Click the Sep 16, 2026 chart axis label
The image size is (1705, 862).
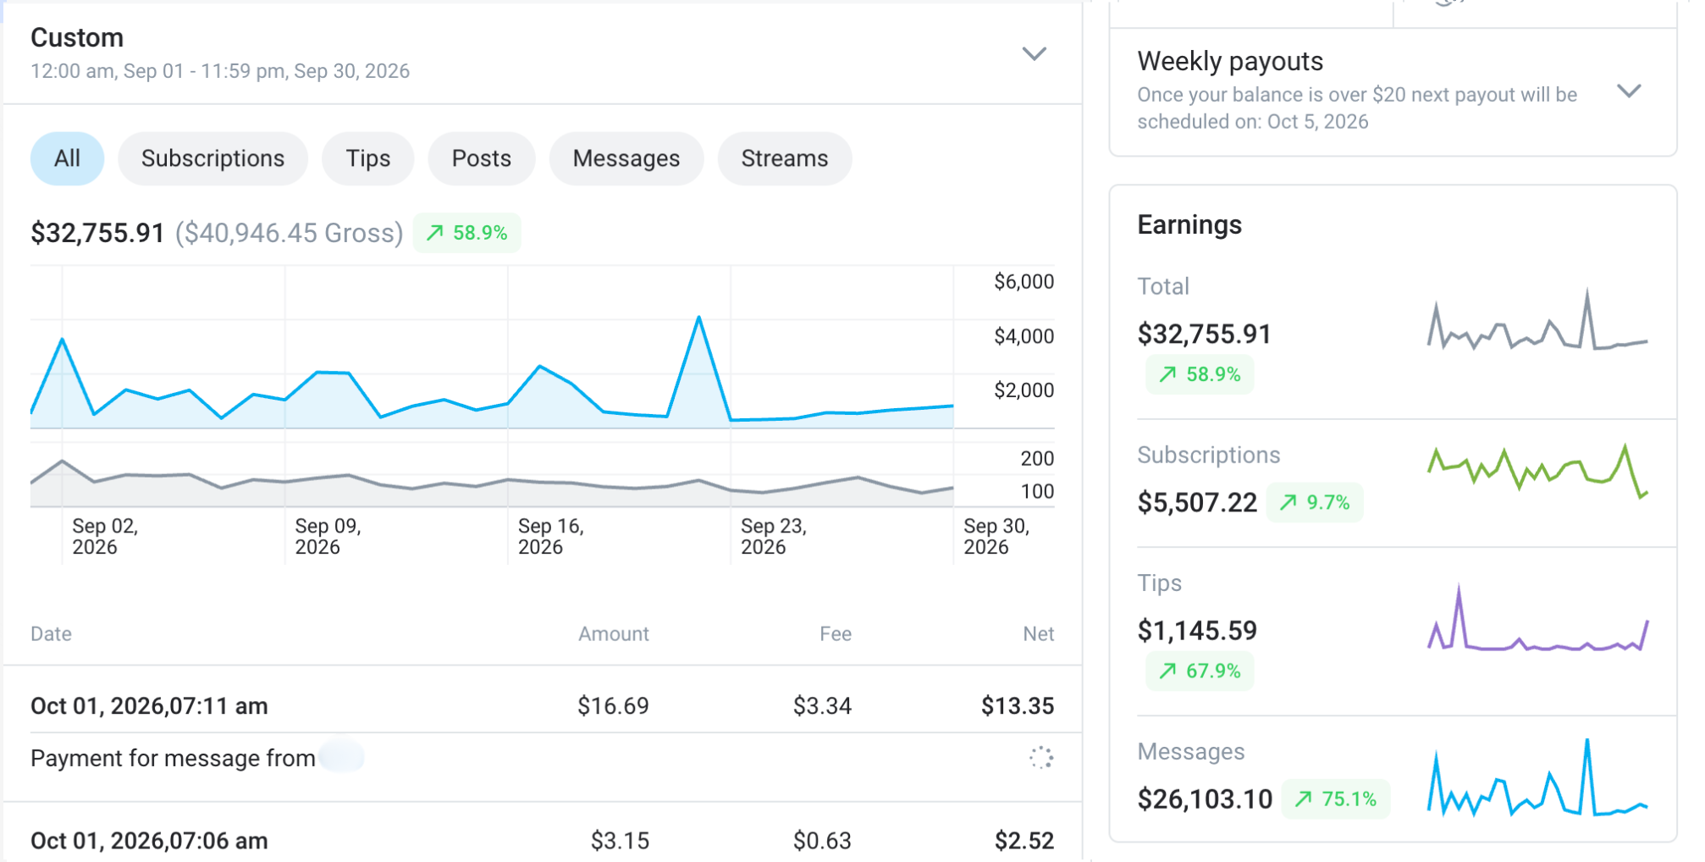tap(550, 537)
